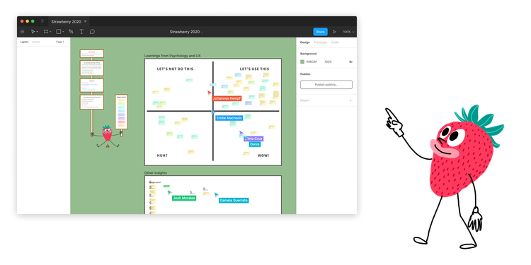
Task: Click the background color swatch
Action: point(302,62)
